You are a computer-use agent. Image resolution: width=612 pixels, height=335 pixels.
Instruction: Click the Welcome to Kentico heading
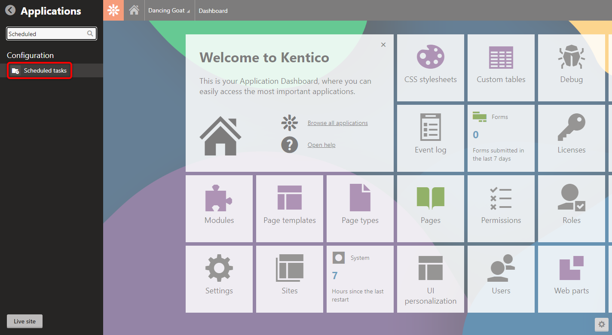point(264,58)
